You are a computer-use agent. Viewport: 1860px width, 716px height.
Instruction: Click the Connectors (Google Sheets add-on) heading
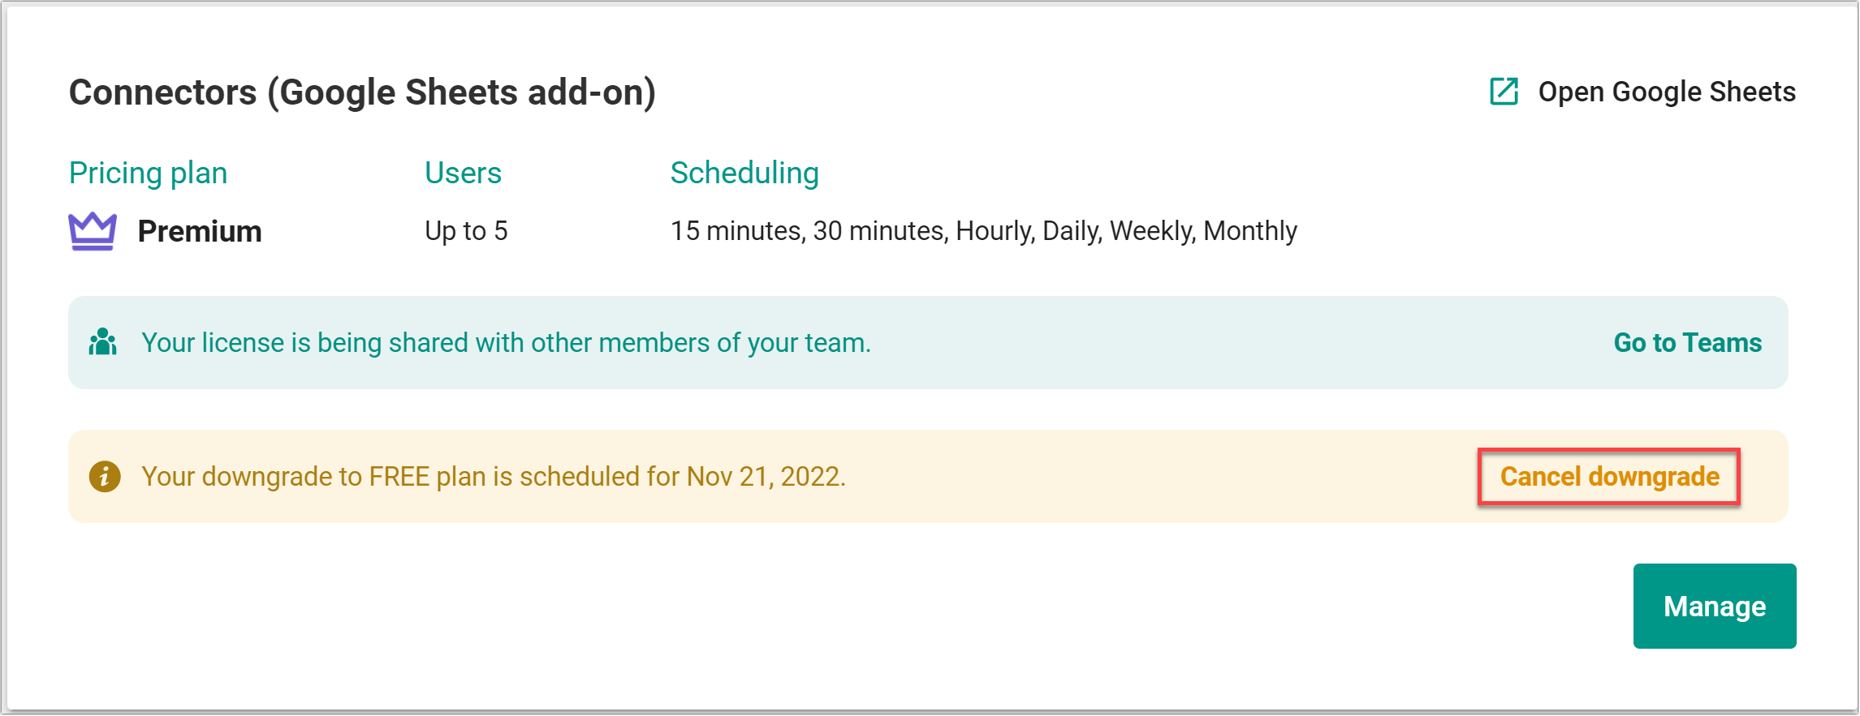(x=362, y=92)
